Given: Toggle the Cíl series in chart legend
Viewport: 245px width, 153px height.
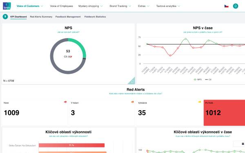Looking at the screenshot, I should pos(208,80).
